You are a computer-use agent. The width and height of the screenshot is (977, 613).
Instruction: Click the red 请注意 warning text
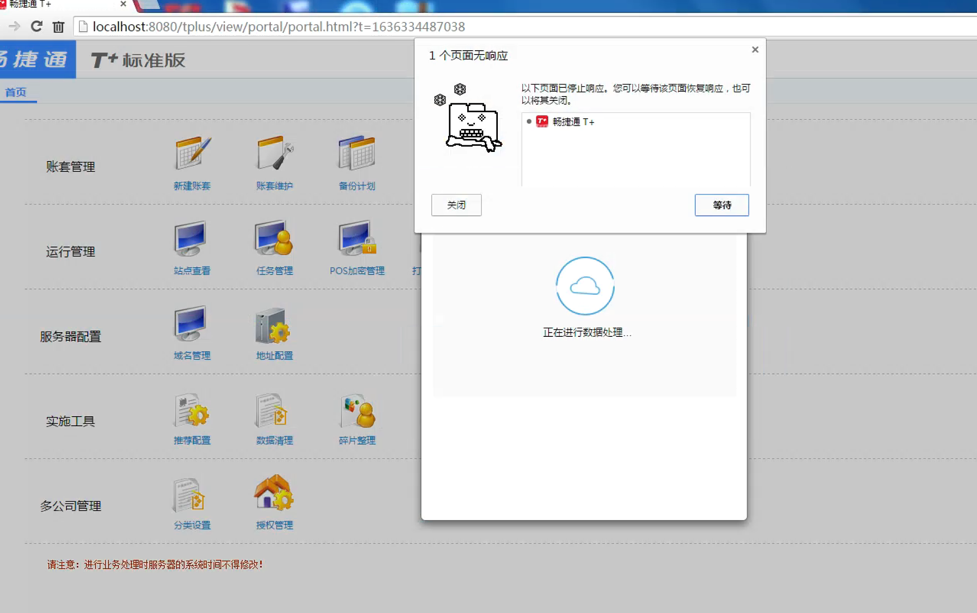pyautogui.click(x=155, y=565)
